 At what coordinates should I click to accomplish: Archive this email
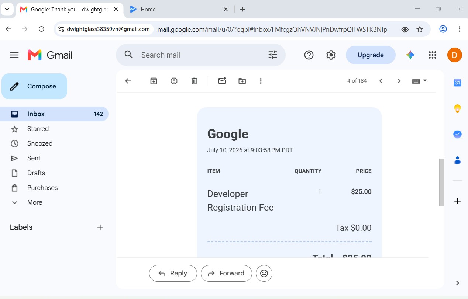[154, 81]
